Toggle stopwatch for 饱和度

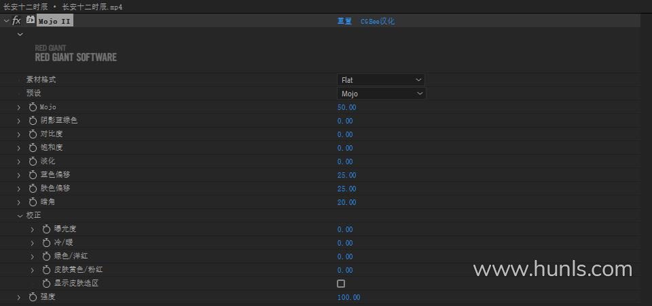pos(33,148)
